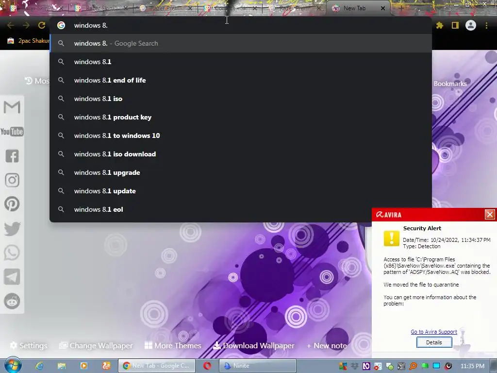
Task: Open Windows Explorer folder on taskbar
Action: pos(62,366)
